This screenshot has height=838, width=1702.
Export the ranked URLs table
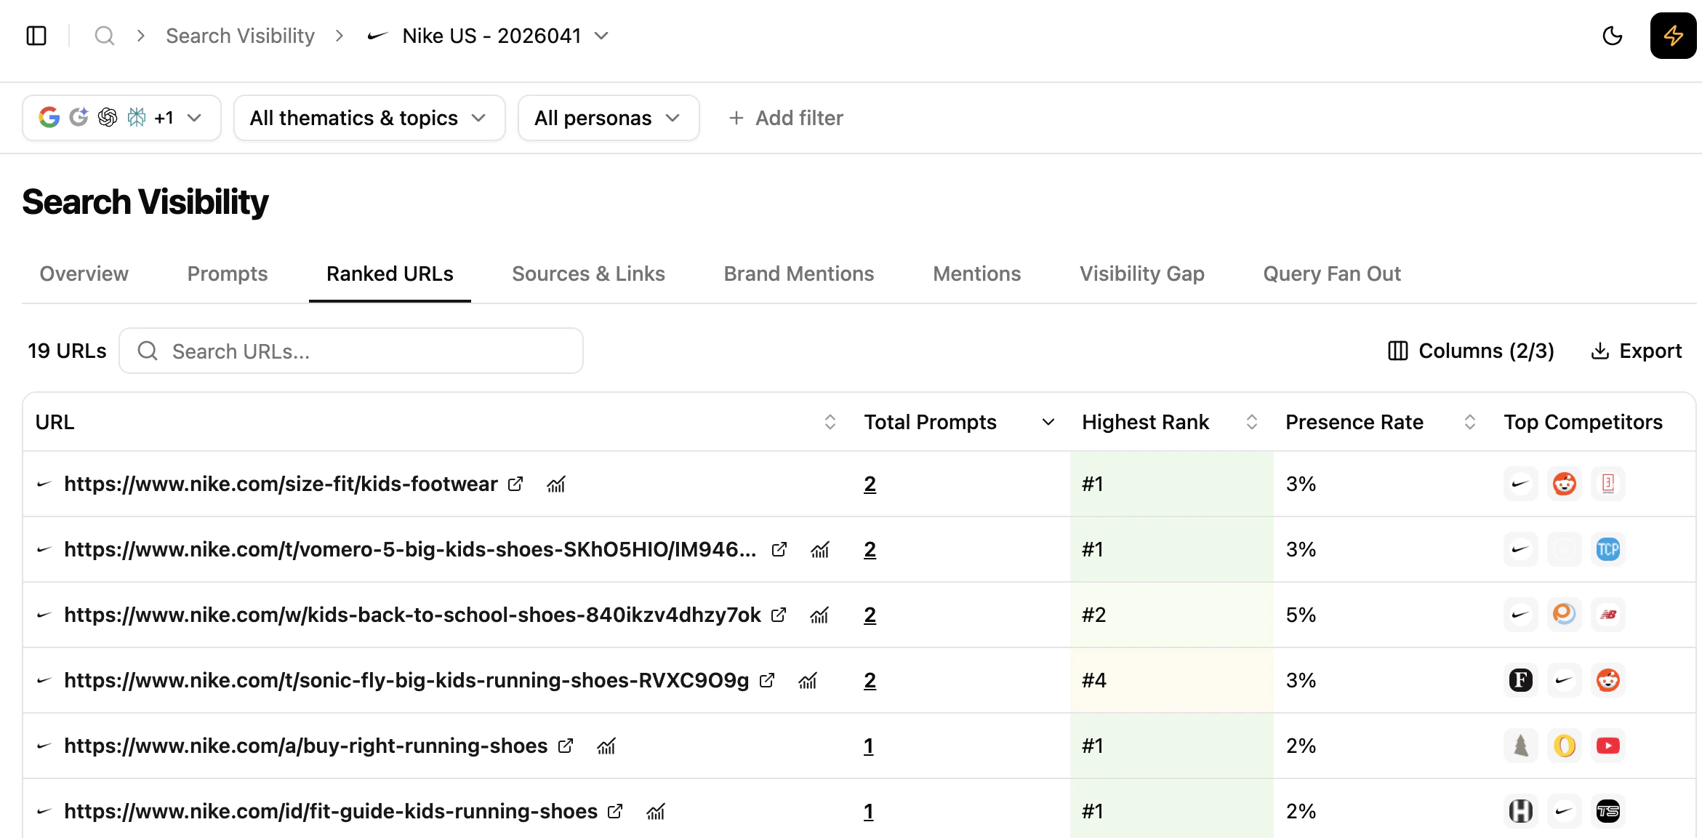(1637, 351)
